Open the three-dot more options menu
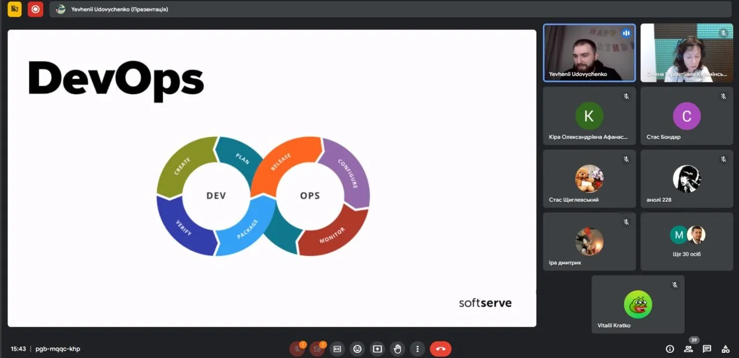Image resolution: width=739 pixels, height=358 pixels. click(417, 349)
